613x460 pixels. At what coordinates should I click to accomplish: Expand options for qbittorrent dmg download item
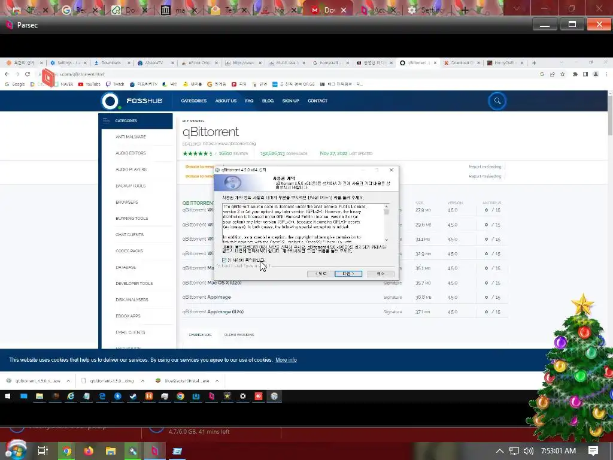142,381
